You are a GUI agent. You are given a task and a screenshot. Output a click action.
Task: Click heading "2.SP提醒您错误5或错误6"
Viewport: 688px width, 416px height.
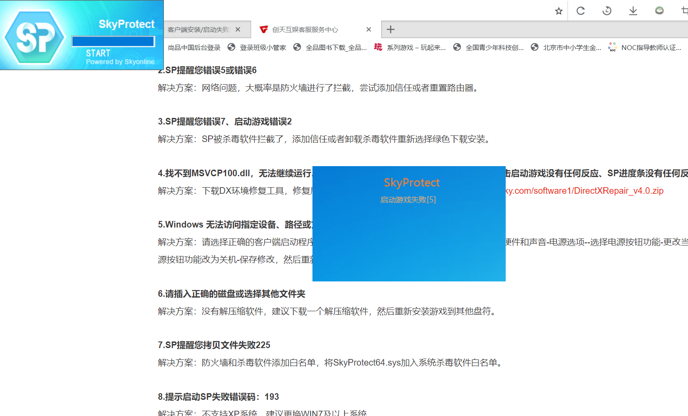tap(207, 70)
